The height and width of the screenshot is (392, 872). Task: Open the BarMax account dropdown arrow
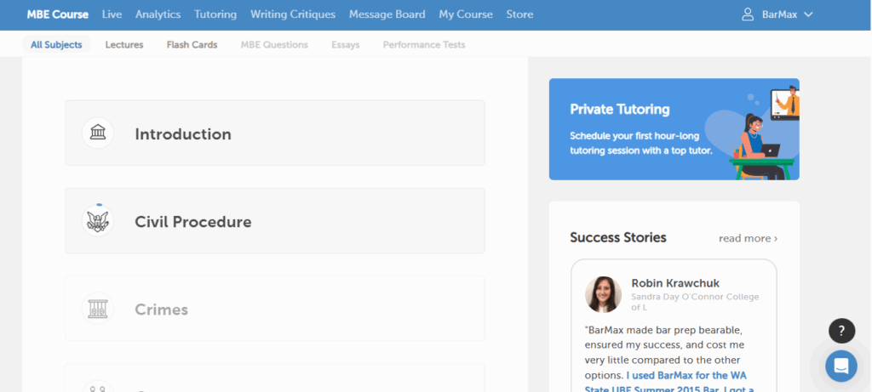click(x=808, y=14)
